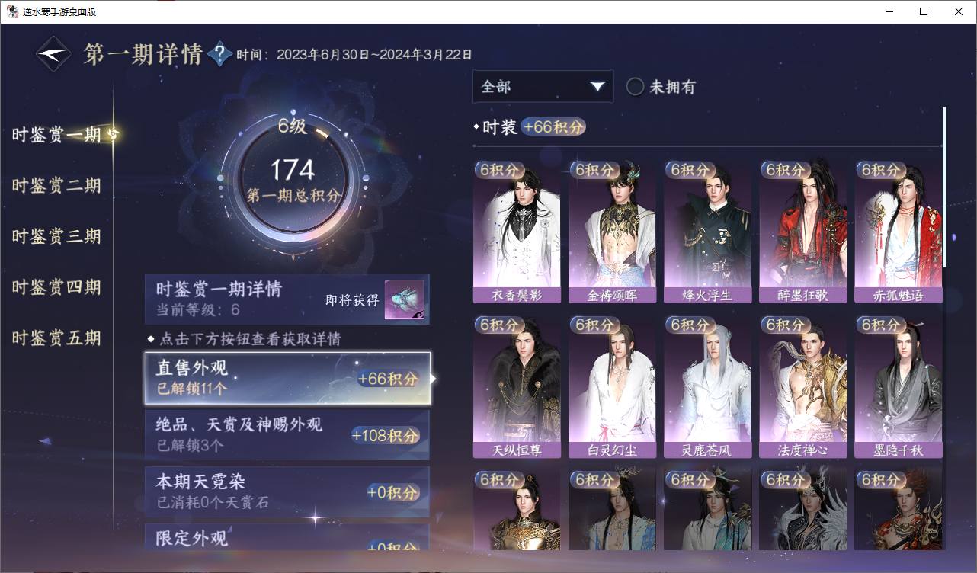Image resolution: width=977 pixels, height=573 pixels.
Task: Expand the 全部 filter dropdown
Action: click(543, 86)
